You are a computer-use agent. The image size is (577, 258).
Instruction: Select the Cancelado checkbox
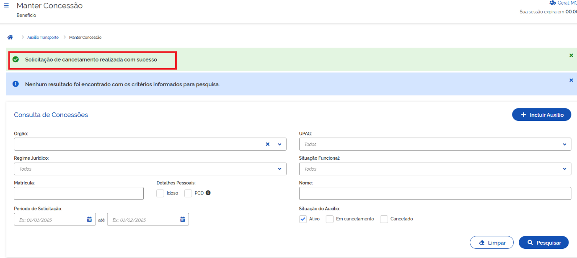pyautogui.click(x=384, y=219)
